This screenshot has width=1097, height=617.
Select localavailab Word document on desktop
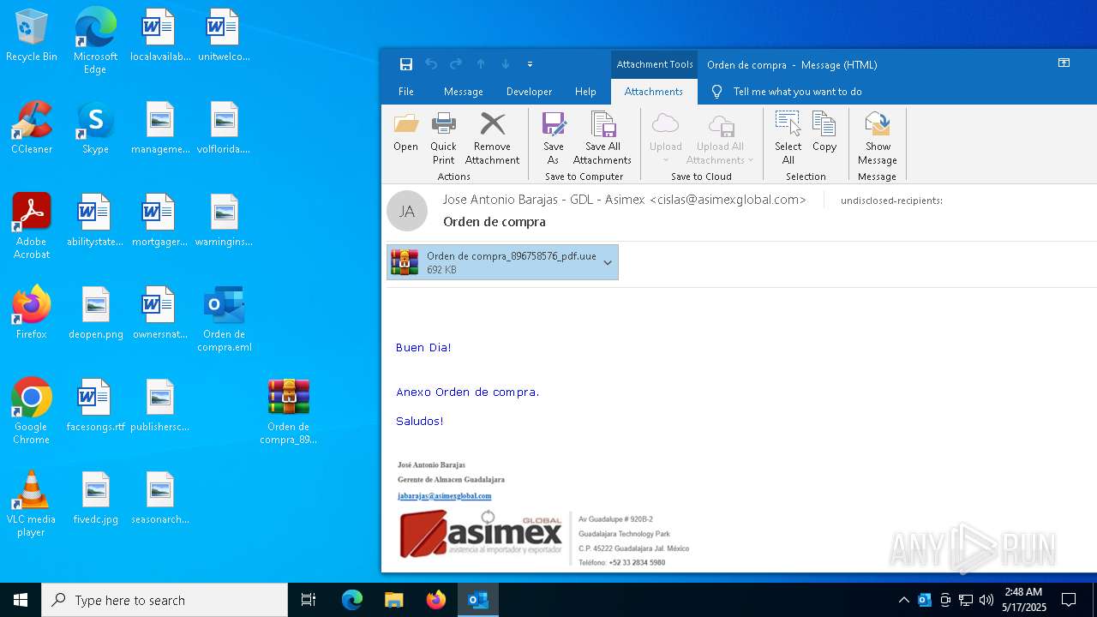pyautogui.click(x=160, y=36)
